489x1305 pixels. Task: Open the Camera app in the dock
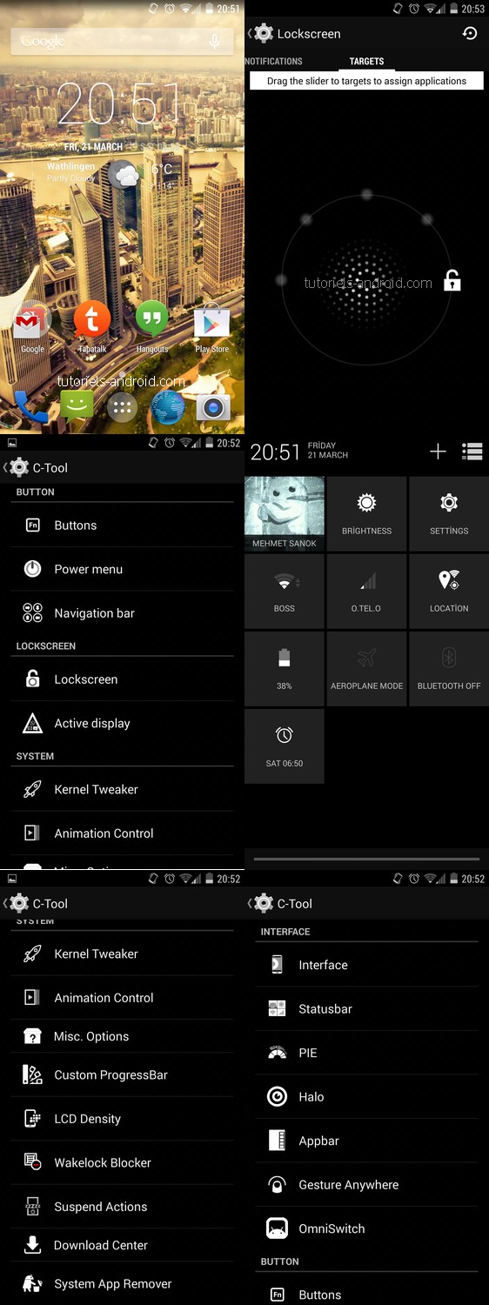[x=213, y=406]
